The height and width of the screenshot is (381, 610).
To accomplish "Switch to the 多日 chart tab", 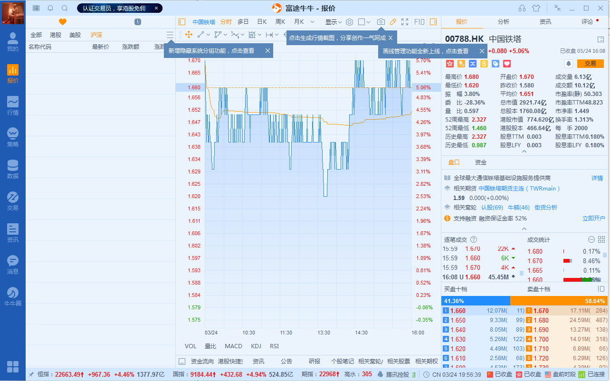I will 243,22.
